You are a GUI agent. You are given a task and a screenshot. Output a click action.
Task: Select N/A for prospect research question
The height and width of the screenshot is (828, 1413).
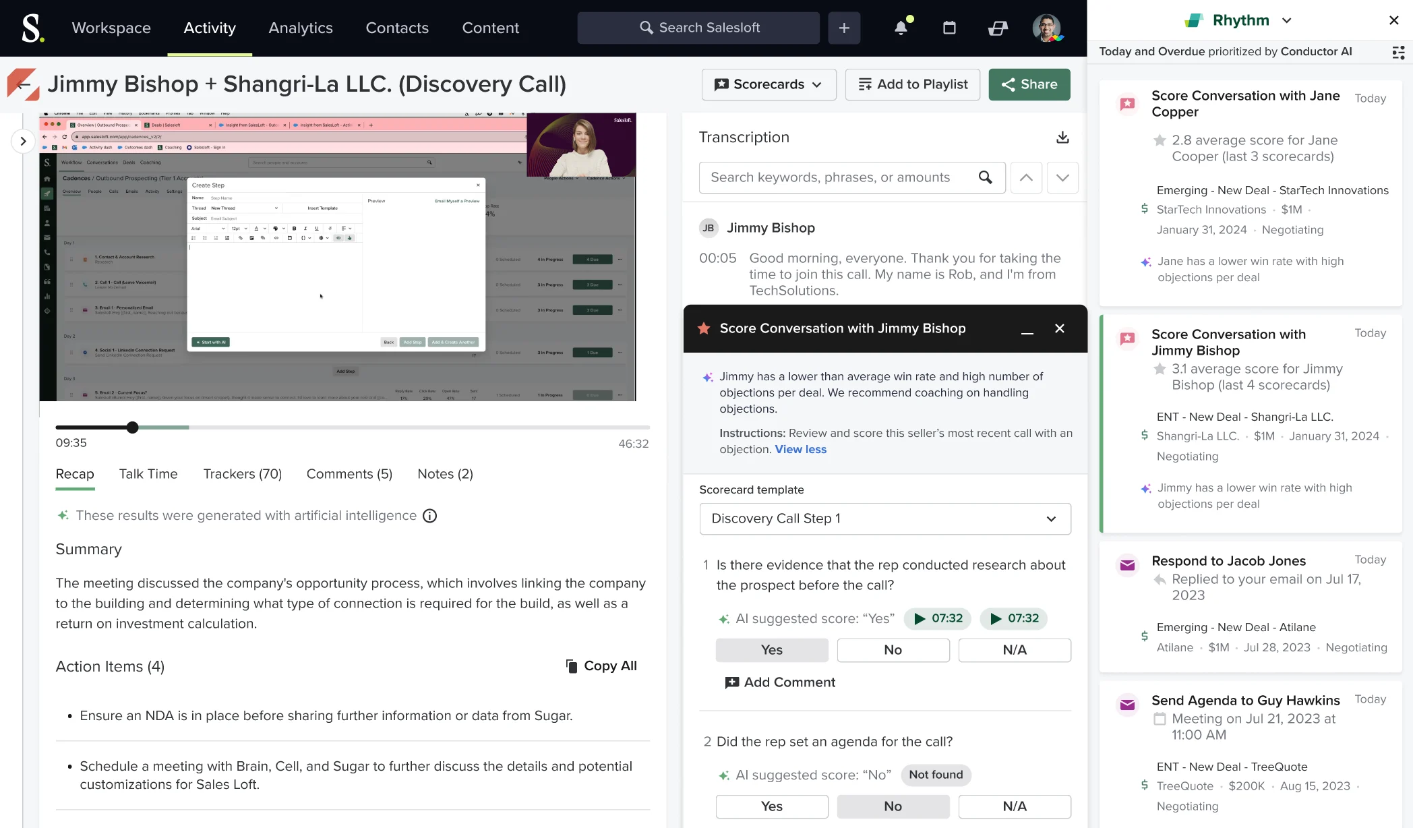[x=1015, y=650]
